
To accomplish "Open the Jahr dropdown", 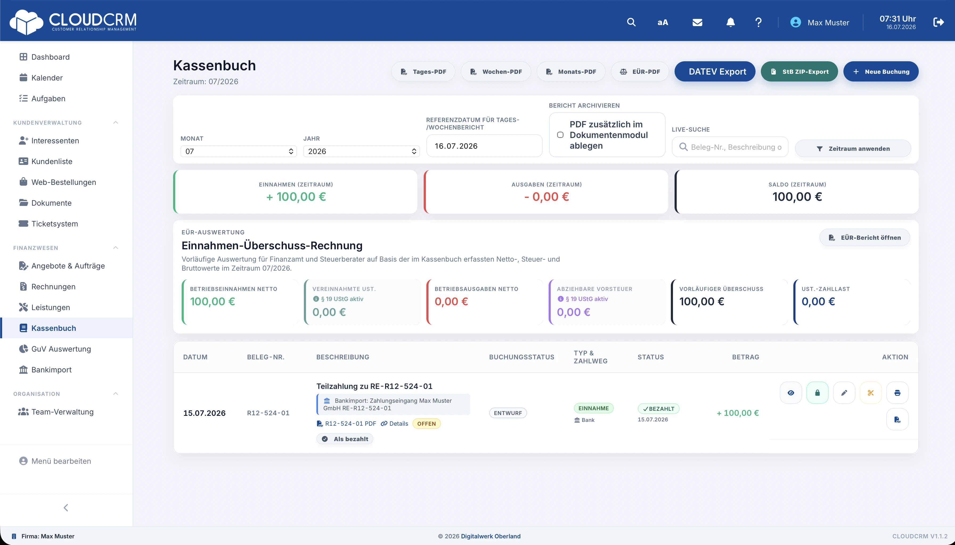I will (361, 151).
